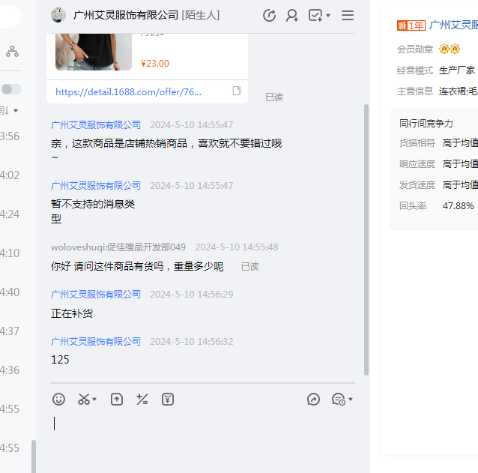Click the product image thumbnail
Screen dimensions: 478x473
click(x=94, y=52)
